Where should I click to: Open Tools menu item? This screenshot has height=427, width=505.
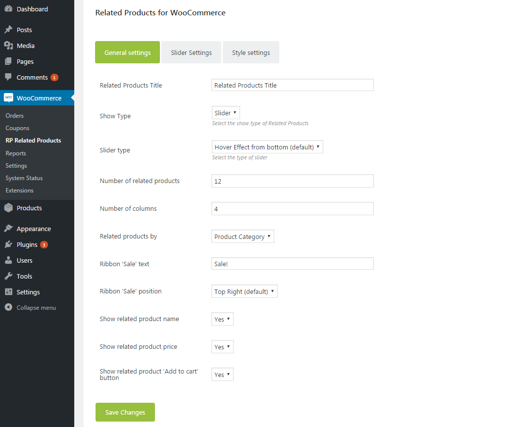[37, 276]
